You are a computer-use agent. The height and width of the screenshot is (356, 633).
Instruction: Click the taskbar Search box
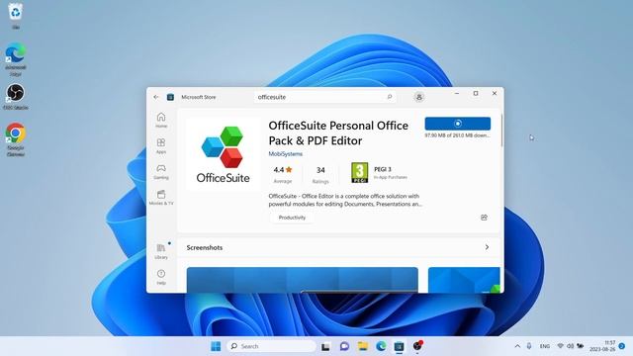(x=272, y=346)
